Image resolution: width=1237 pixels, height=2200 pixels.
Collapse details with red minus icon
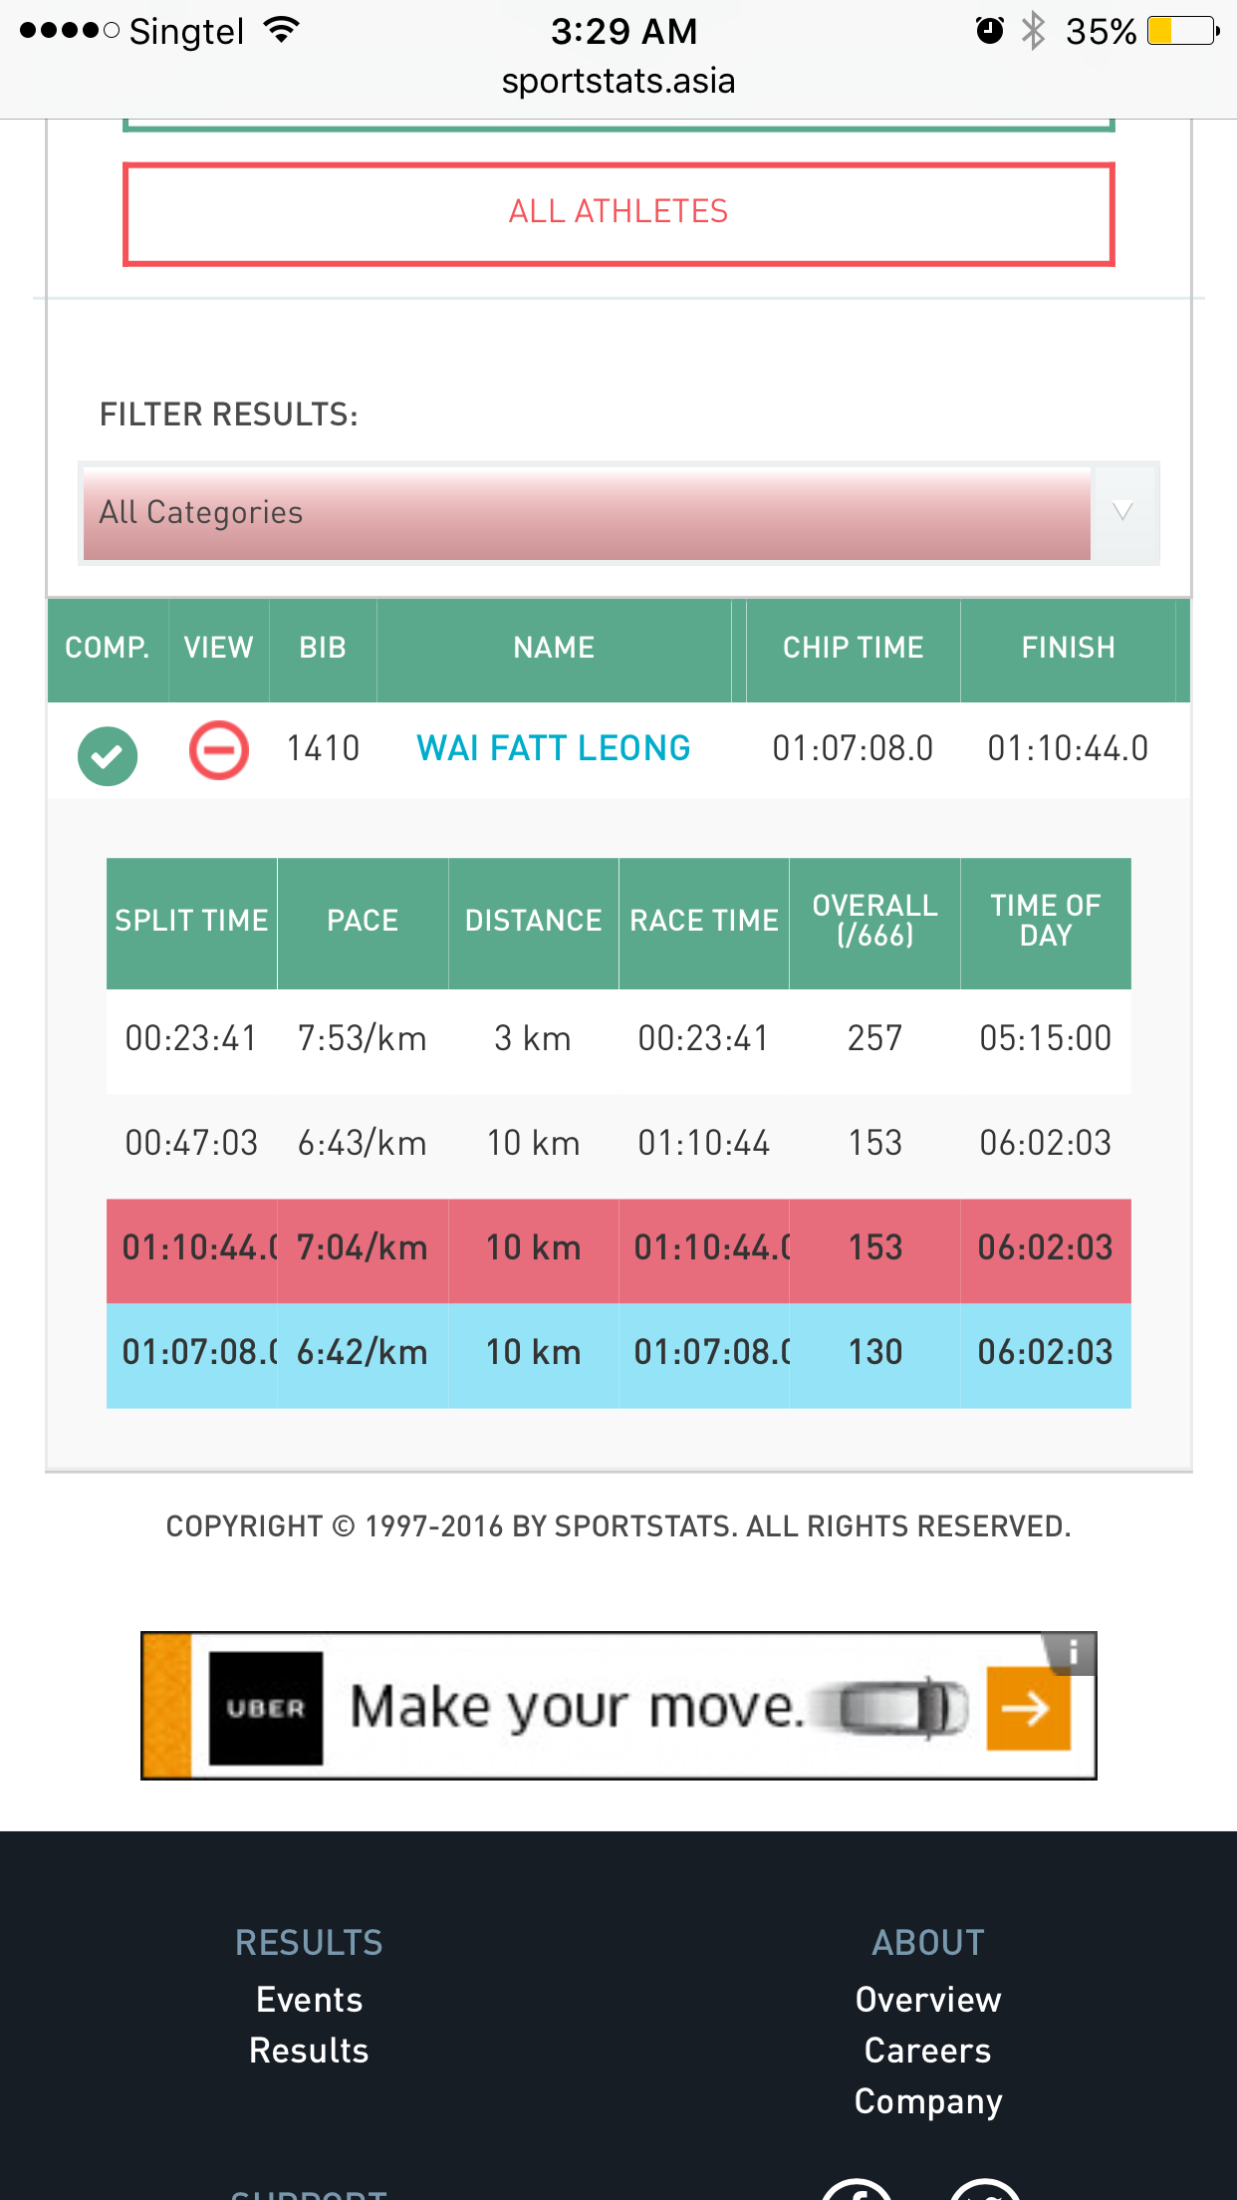[218, 750]
